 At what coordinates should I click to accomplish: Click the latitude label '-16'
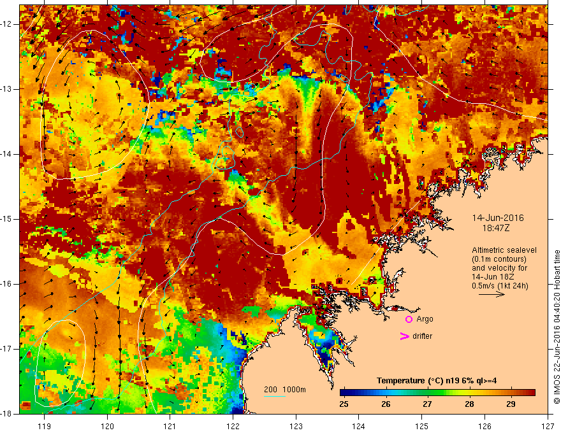point(6,284)
